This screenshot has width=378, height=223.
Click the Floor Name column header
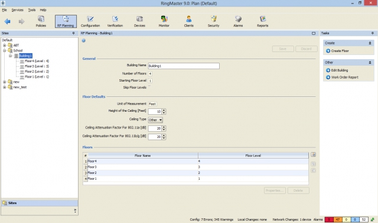pos(143,156)
